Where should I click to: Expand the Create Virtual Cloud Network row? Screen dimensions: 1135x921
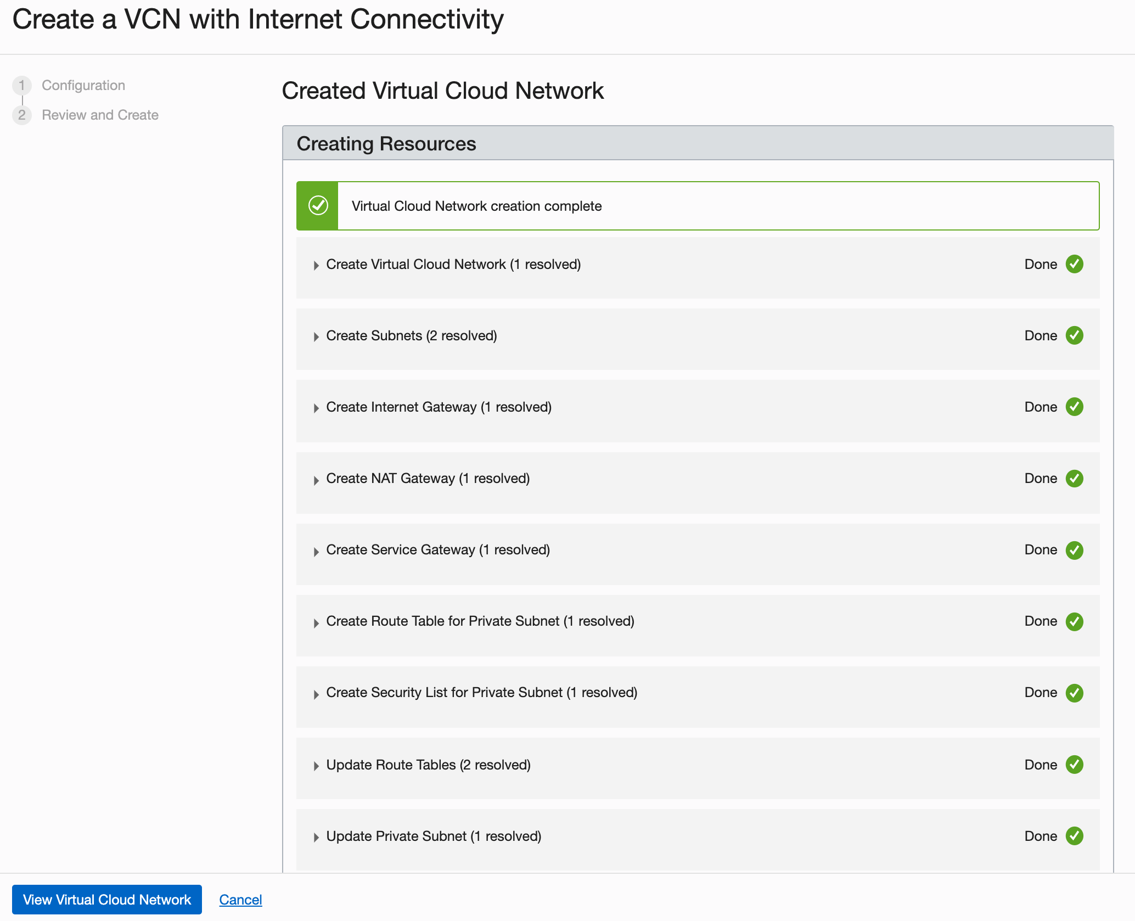tap(316, 265)
